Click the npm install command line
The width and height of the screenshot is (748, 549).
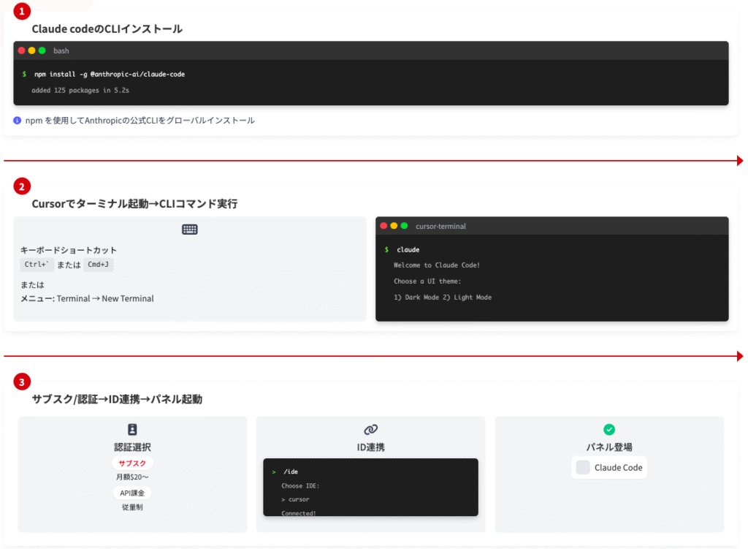tap(110, 74)
